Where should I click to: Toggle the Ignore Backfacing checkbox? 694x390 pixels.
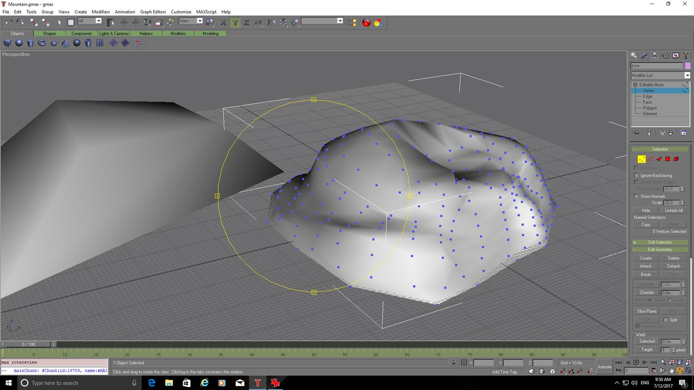637,175
